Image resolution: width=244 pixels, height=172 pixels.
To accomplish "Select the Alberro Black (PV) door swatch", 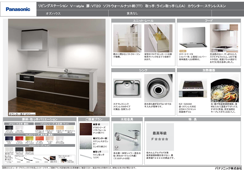I will [9, 128].
